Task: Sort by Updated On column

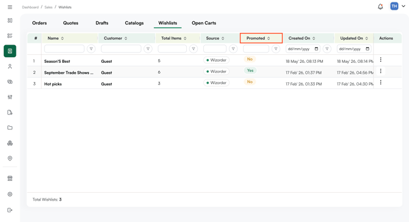Action: (366, 38)
